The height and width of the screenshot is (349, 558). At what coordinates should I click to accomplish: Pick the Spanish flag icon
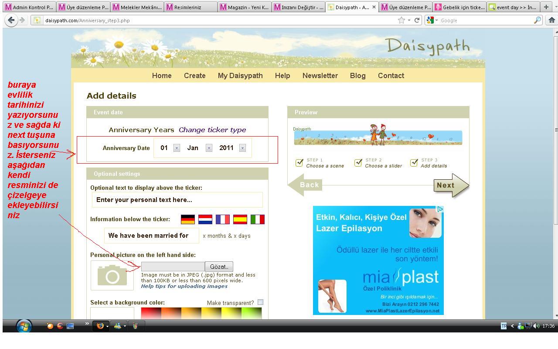[x=240, y=219]
